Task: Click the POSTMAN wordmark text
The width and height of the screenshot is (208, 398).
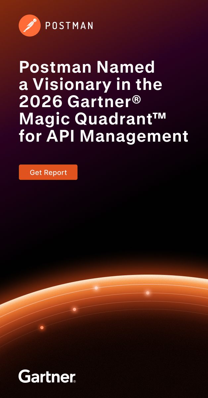Action: [69, 26]
